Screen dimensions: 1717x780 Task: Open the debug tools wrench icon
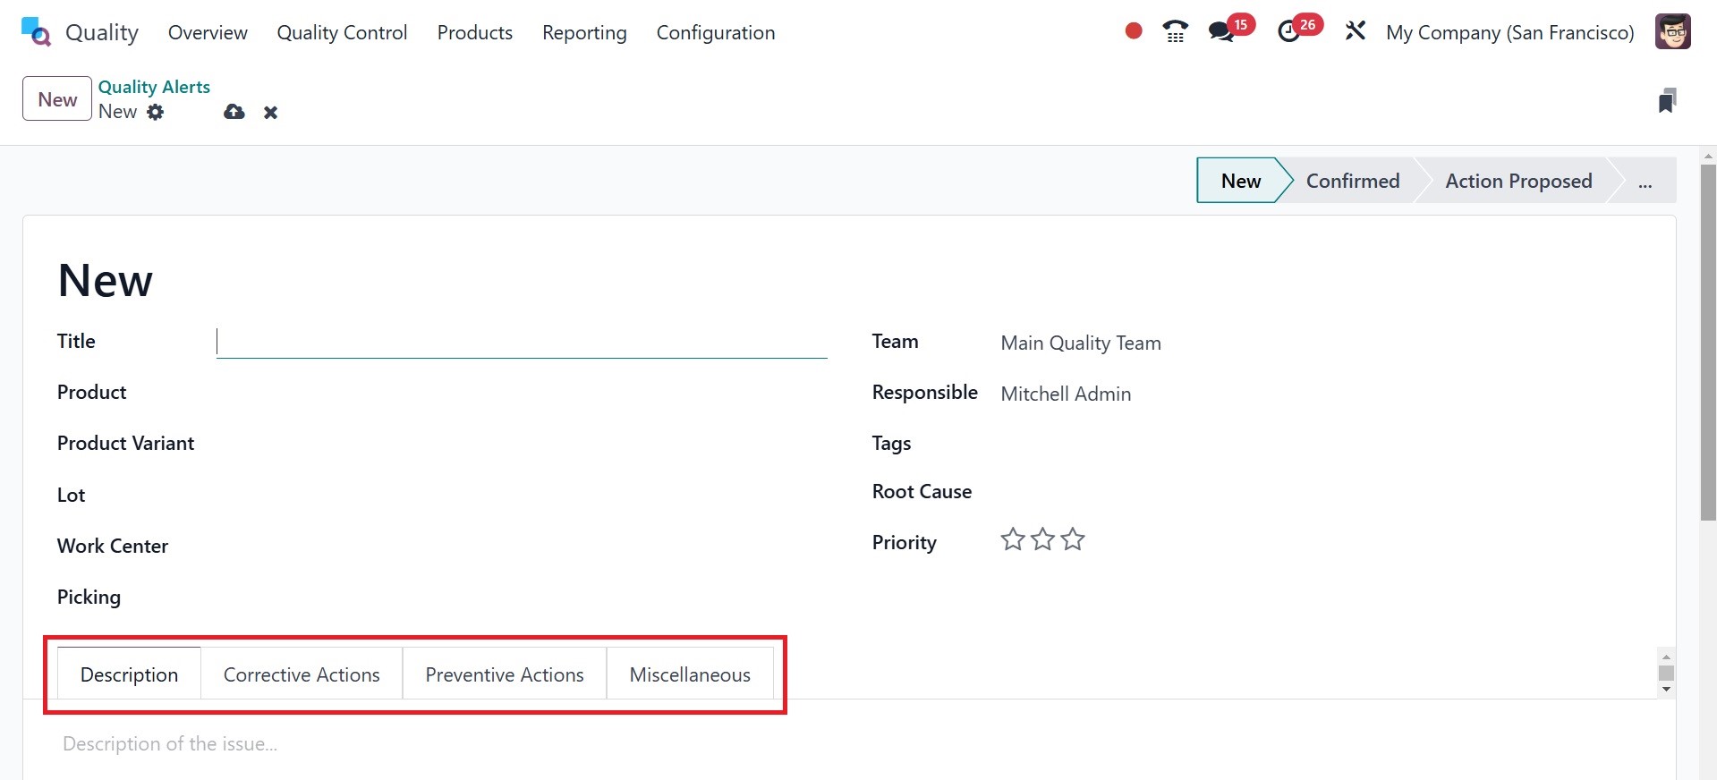click(1356, 31)
